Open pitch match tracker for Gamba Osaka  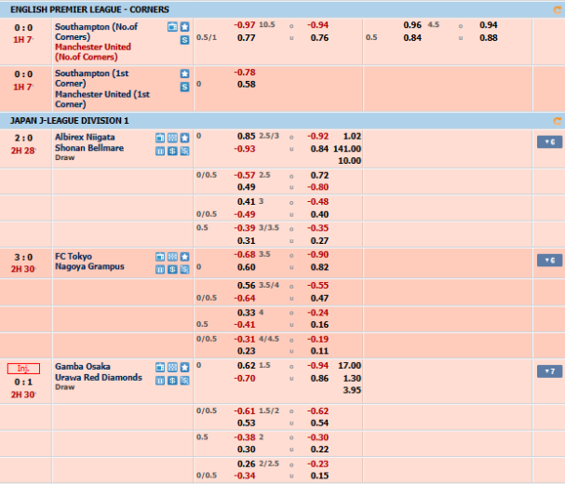tap(172, 368)
